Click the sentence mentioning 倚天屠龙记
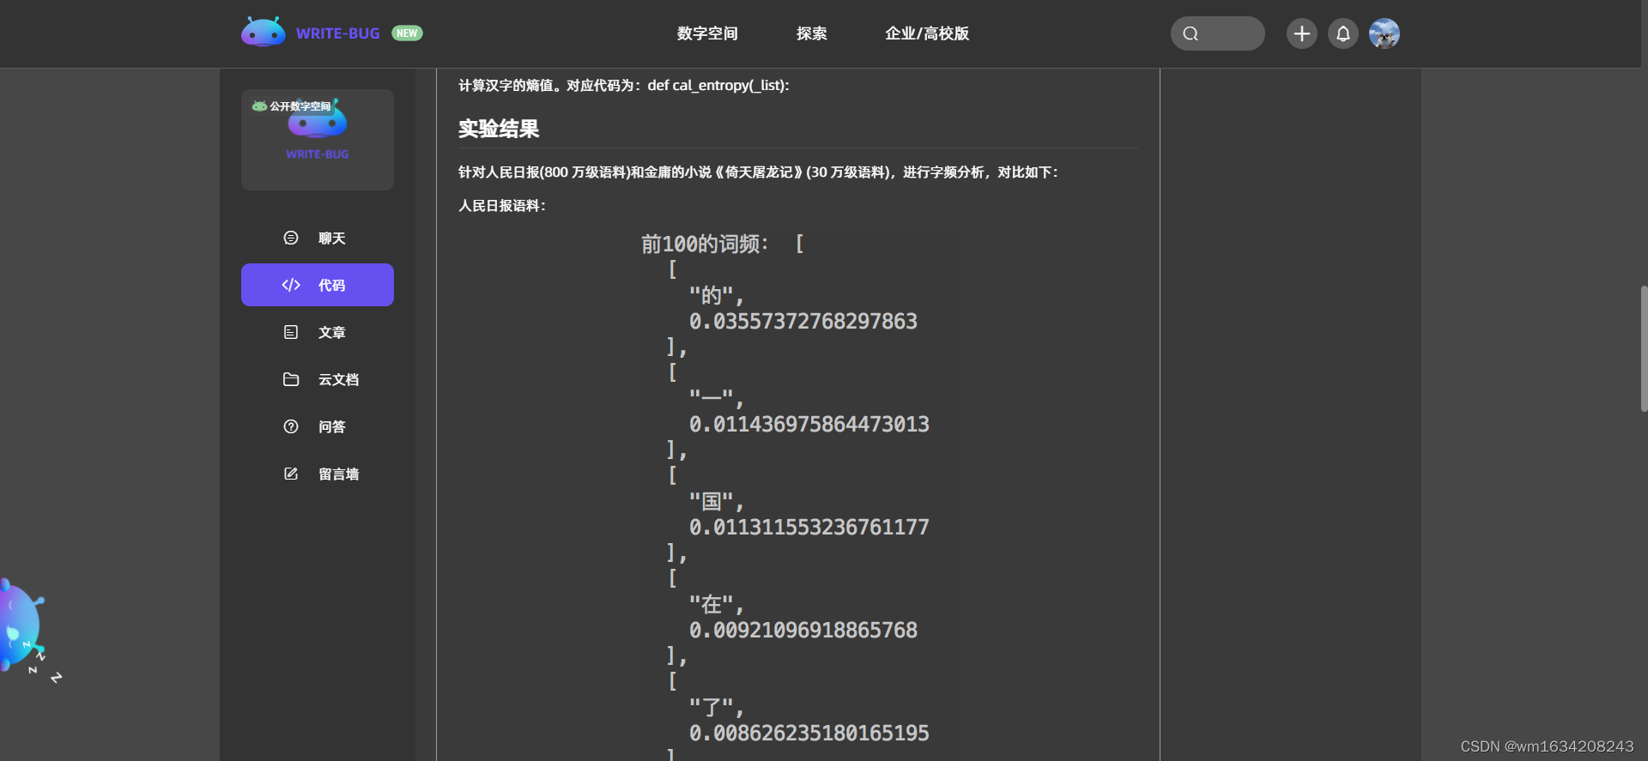This screenshot has height=761, width=1648. coord(759,172)
